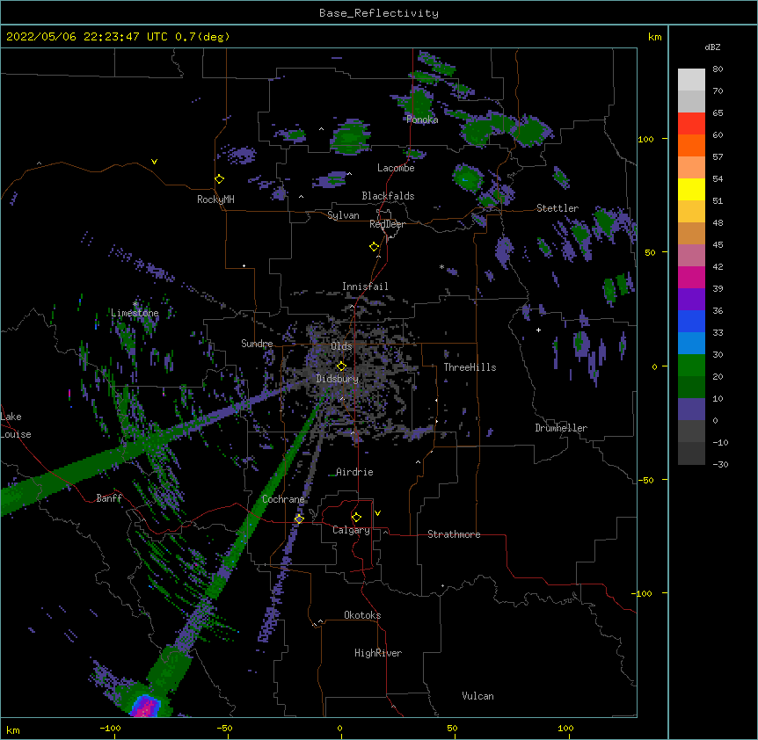Click the 100 tick on the right axis
Image resolution: width=758 pixels, height=740 pixels.
tap(645, 139)
